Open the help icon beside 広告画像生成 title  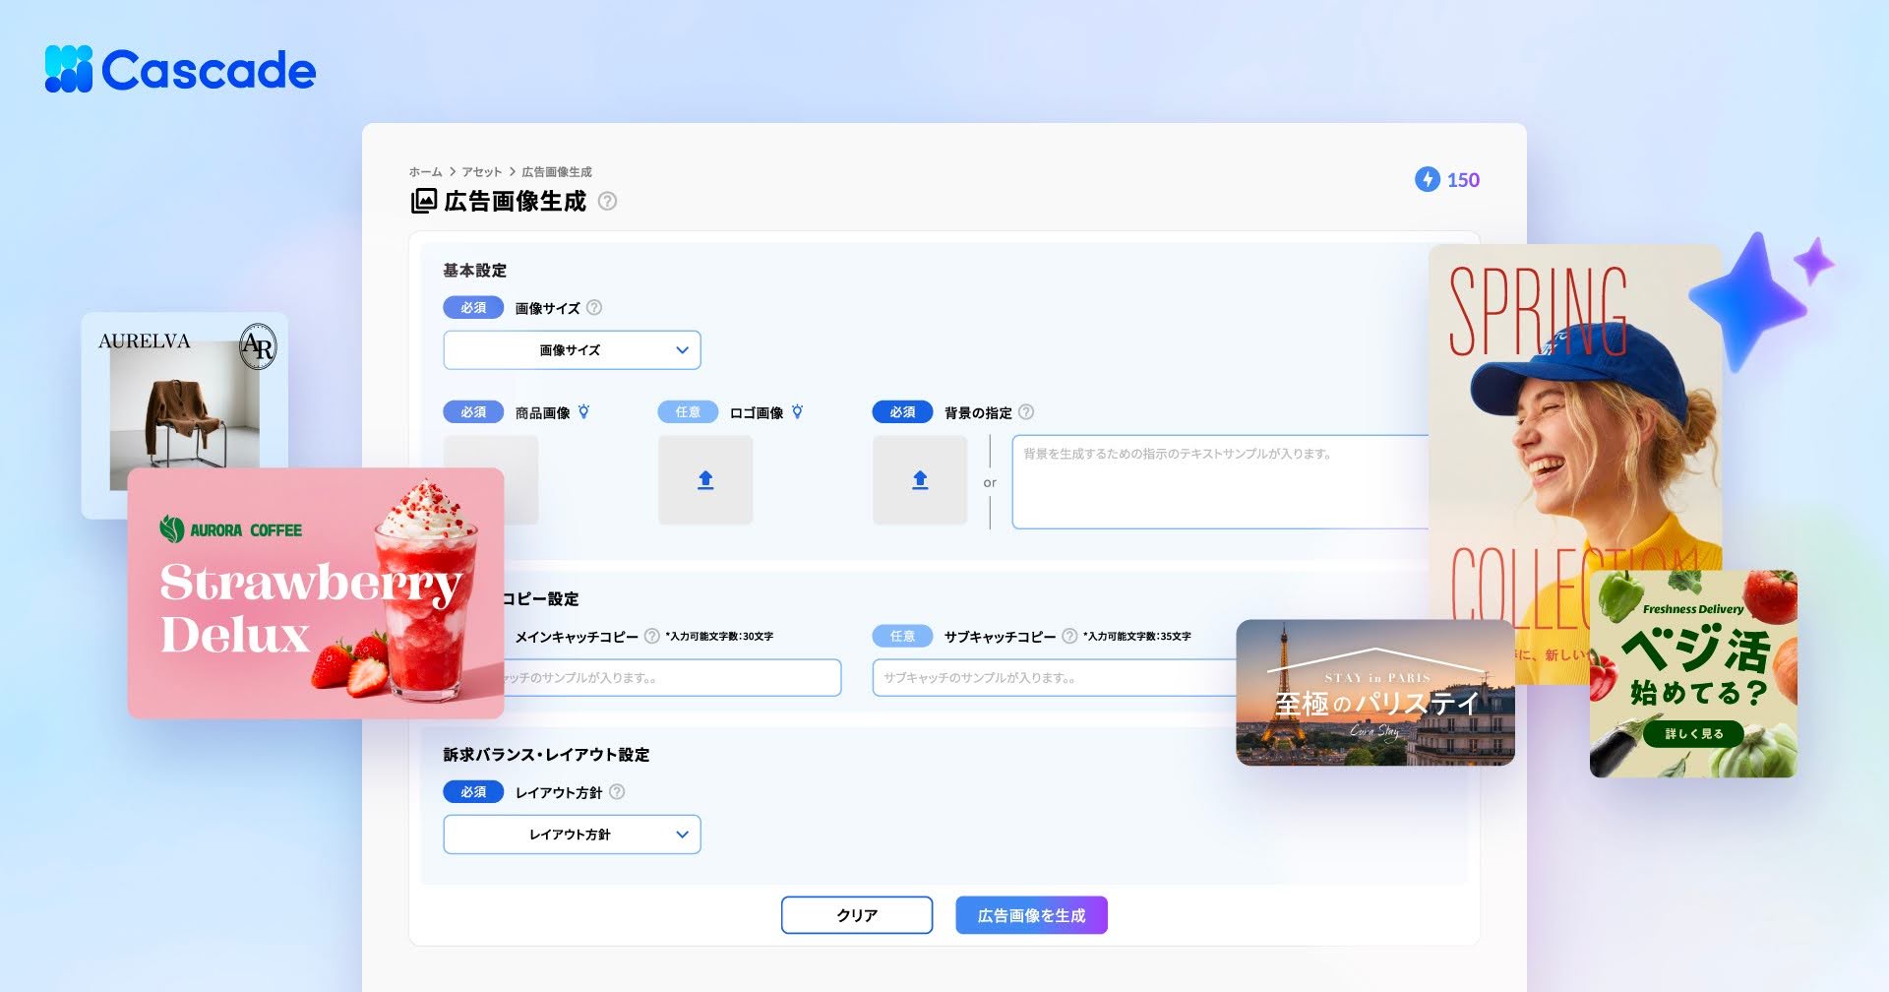pos(608,201)
